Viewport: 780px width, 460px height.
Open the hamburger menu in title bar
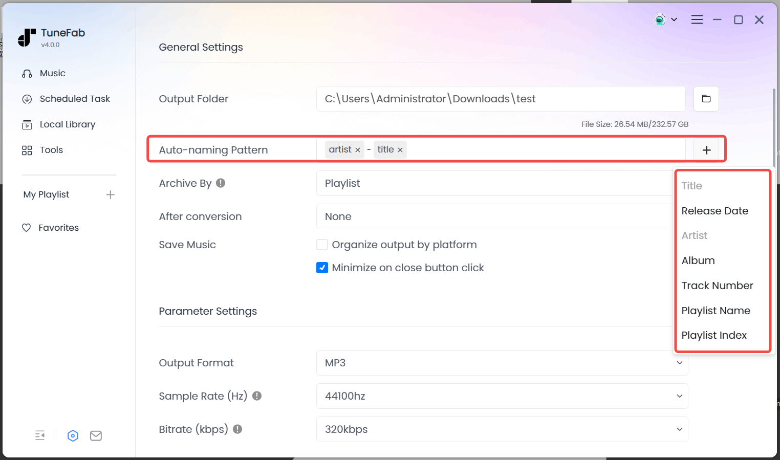tap(697, 19)
